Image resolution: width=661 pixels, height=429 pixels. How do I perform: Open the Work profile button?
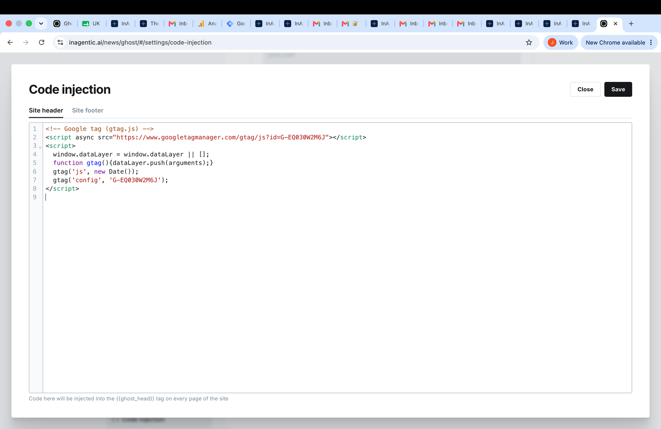(561, 42)
